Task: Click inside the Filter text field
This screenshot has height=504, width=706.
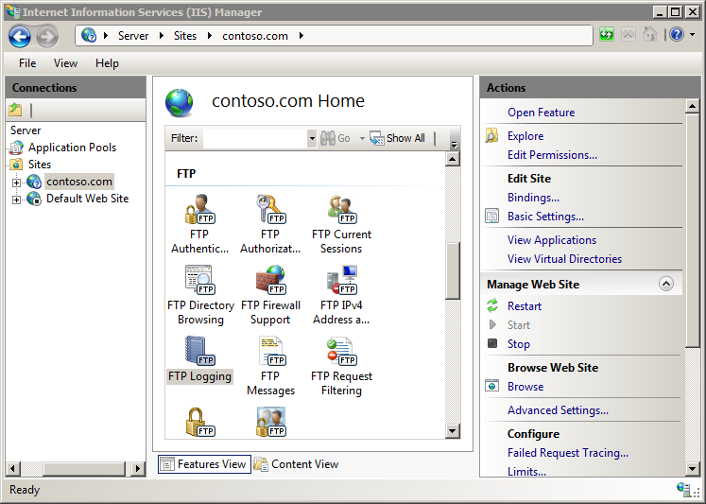Action: pyautogui.click(x=255, y=138)
